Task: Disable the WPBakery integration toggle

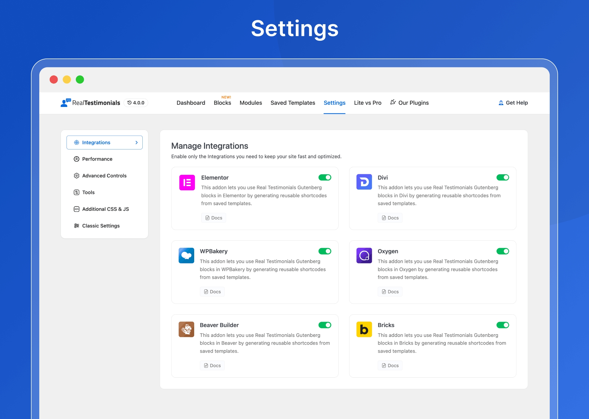Action: pyautogui.click(x=325, y=251)
